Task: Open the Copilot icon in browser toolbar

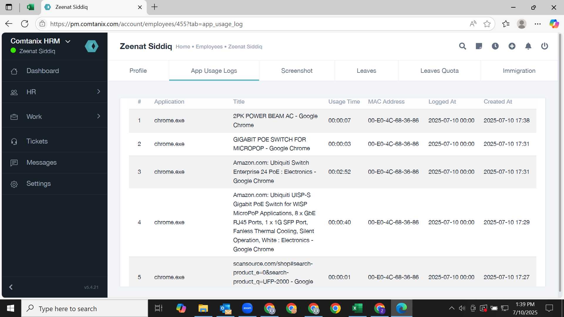Action: (x=554, y=24)
